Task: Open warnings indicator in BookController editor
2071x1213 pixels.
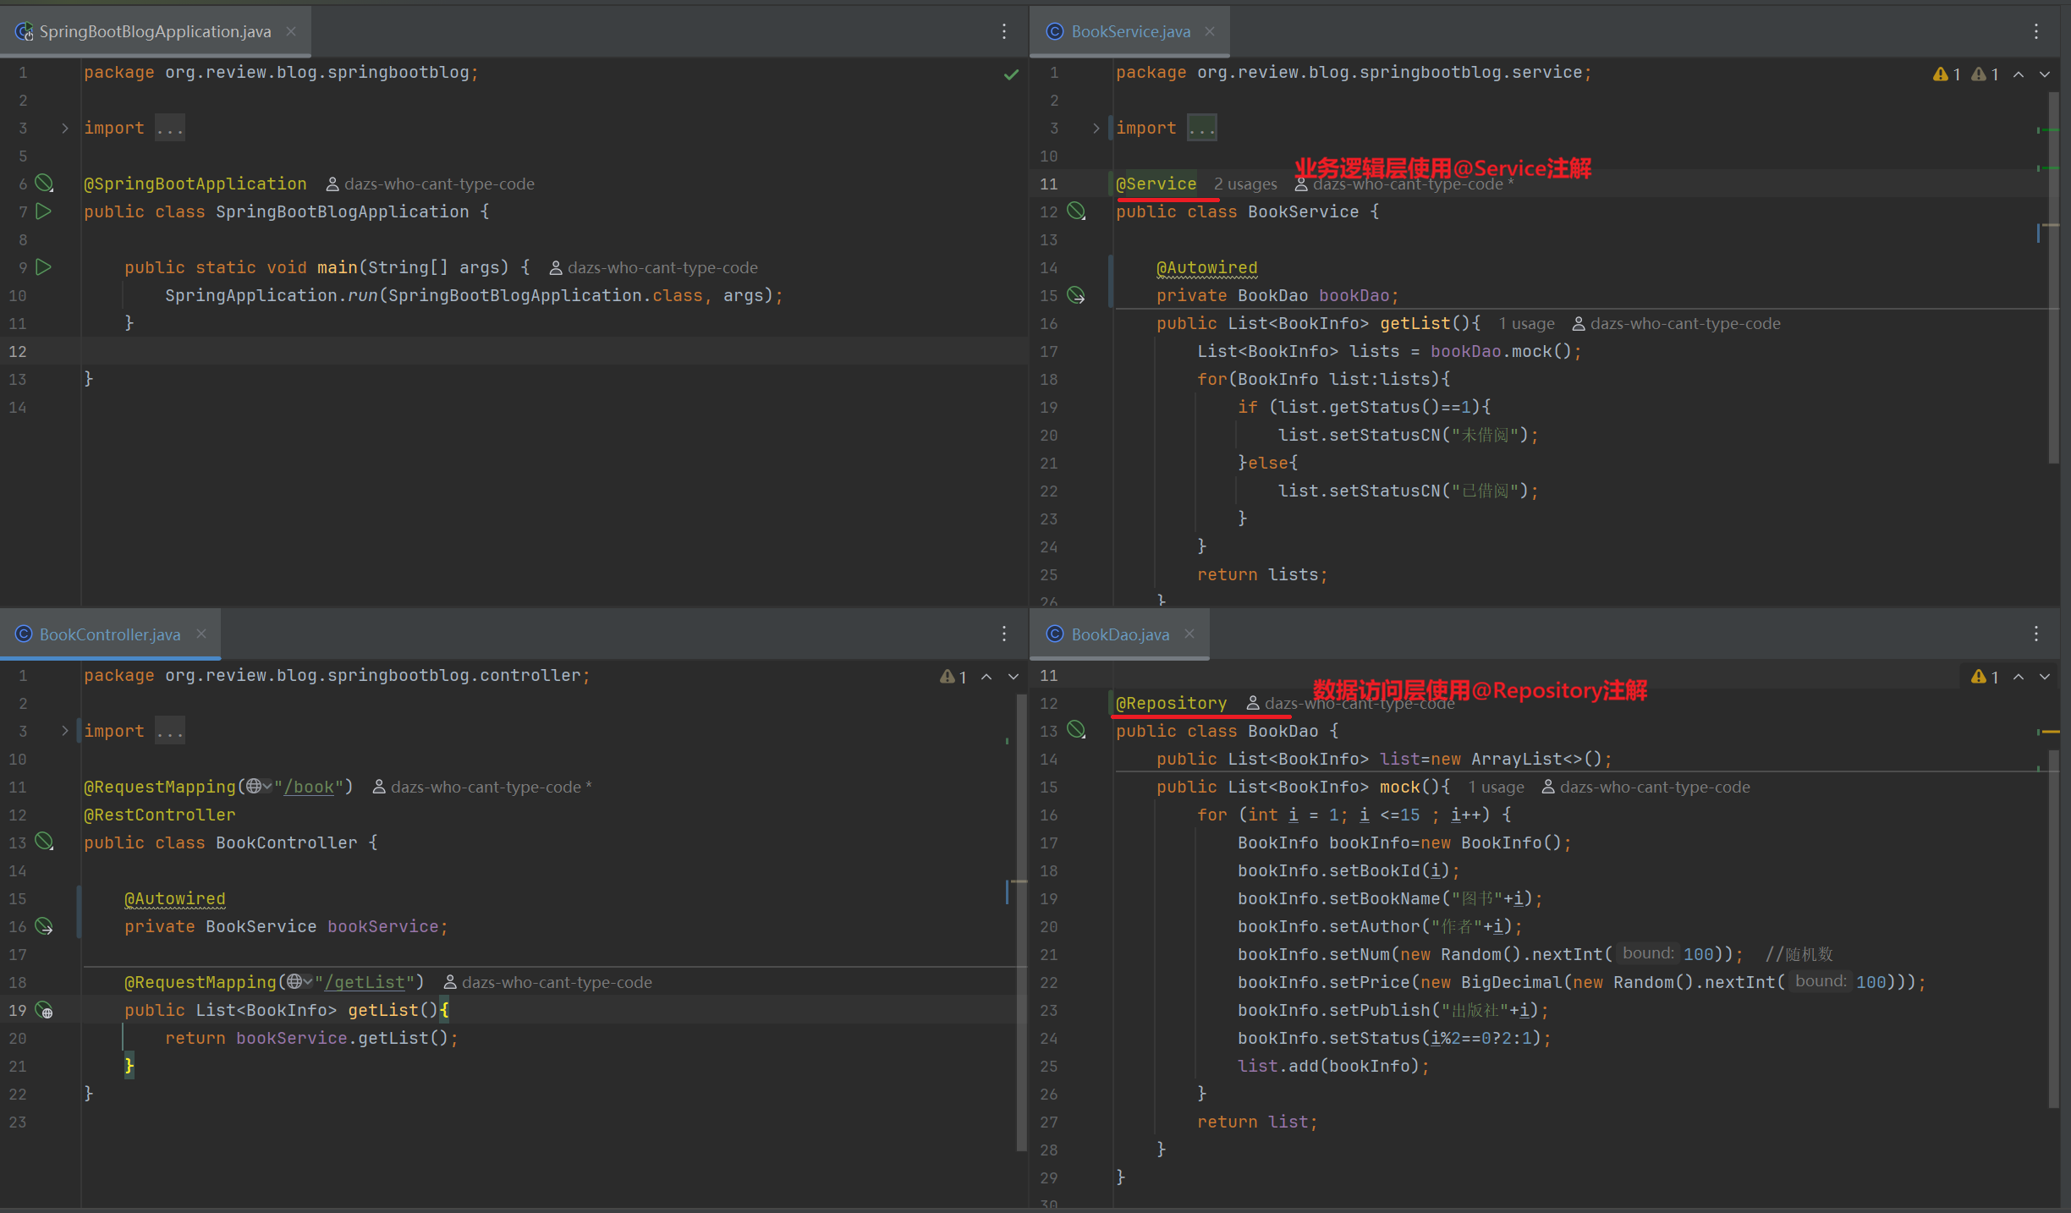Action: point(953,677)
